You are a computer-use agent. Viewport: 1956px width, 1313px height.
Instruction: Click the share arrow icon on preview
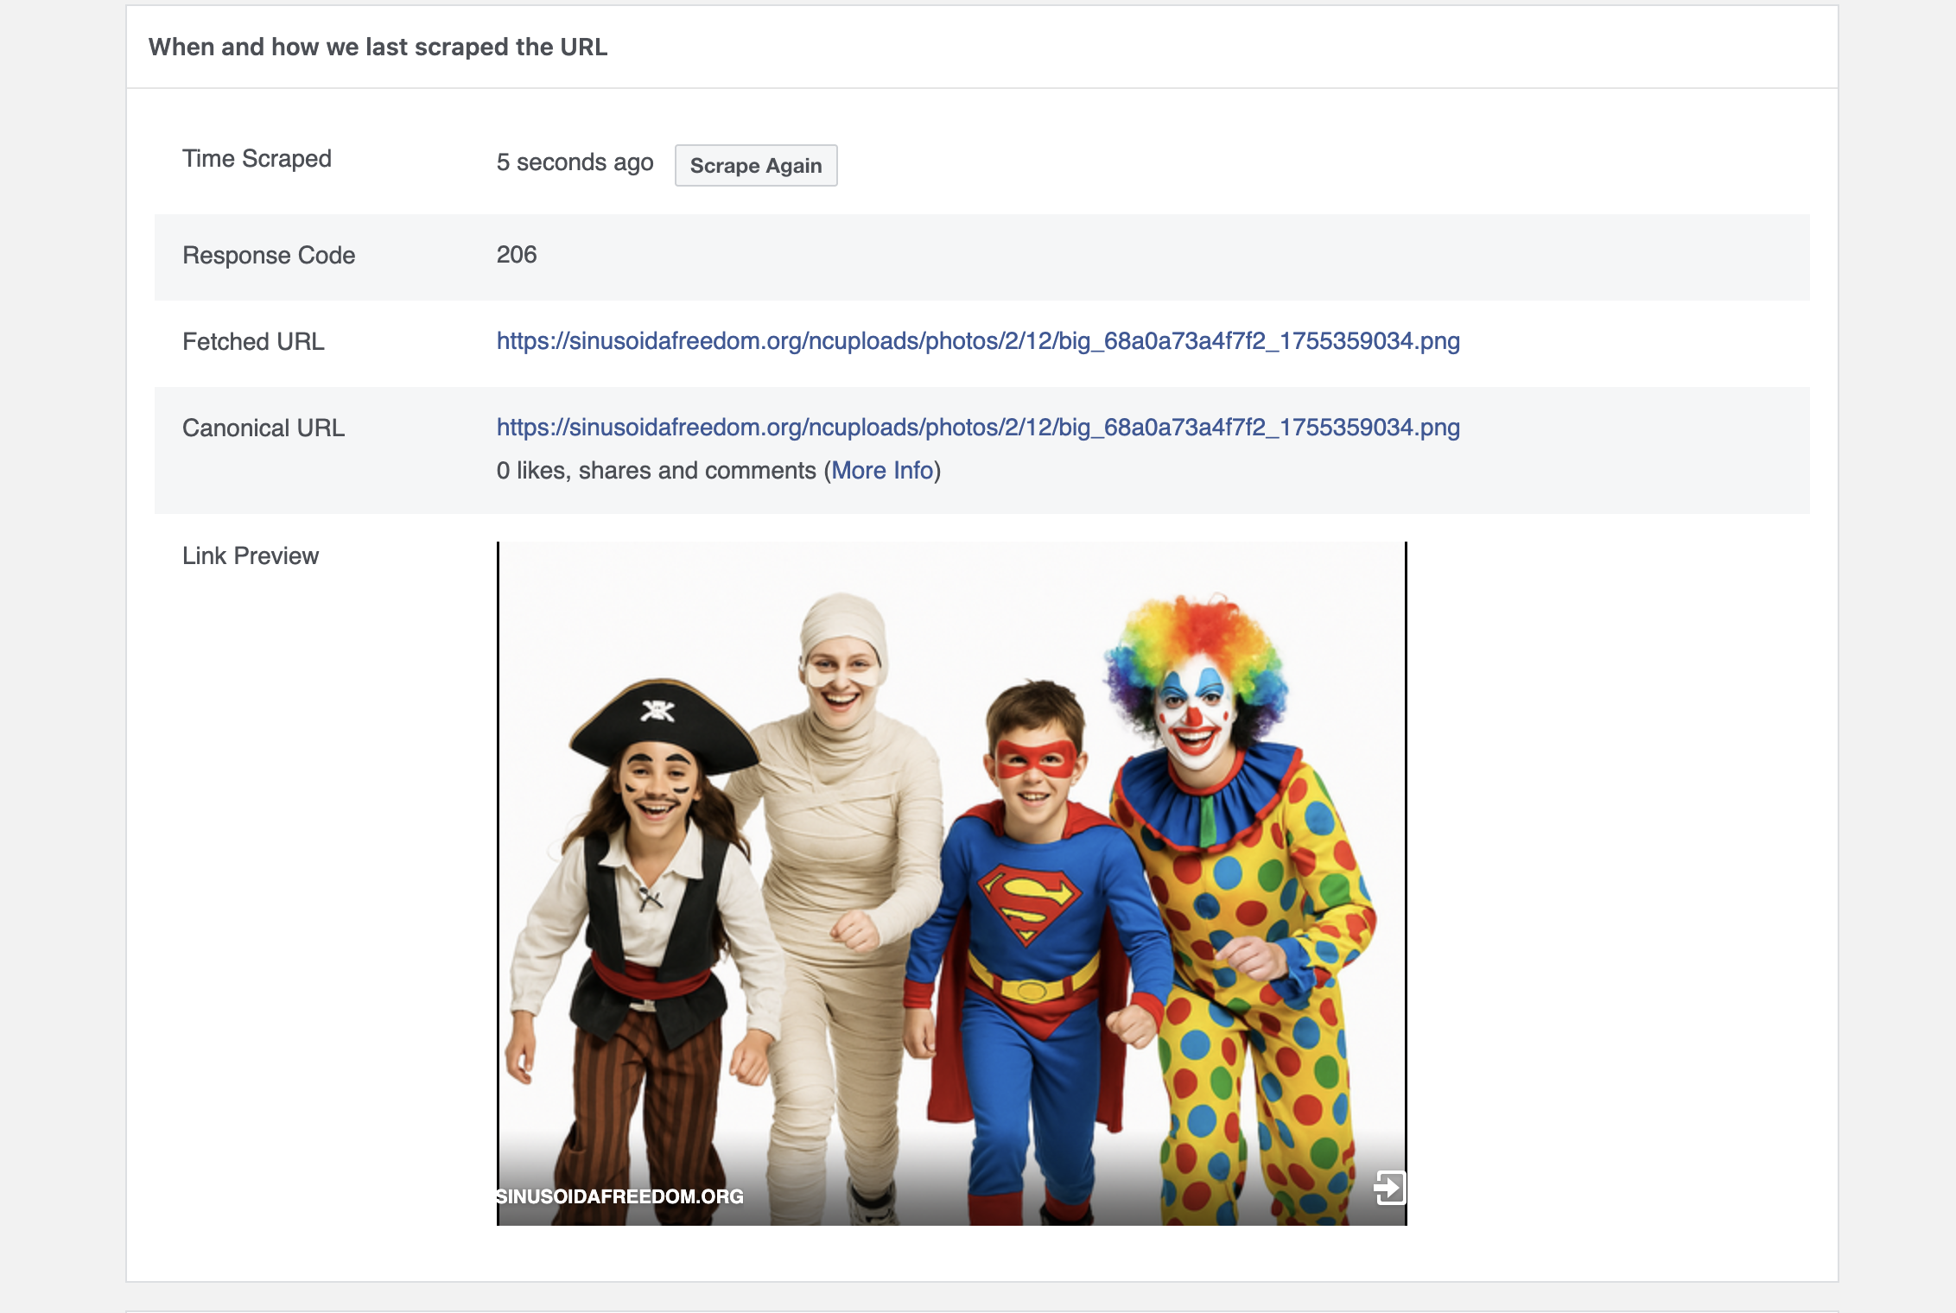point(1389,1187)
